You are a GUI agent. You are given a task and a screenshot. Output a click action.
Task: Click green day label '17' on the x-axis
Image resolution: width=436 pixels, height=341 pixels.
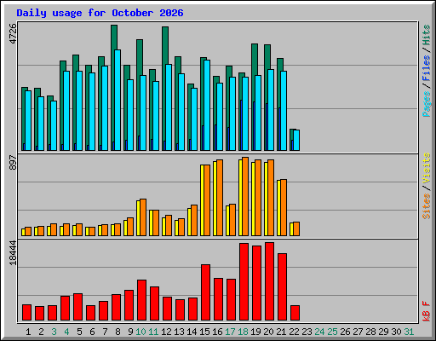click(x=230, y=332)
